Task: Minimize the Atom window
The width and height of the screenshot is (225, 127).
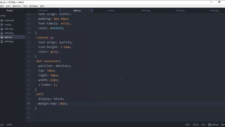Action: tap(212, 2)
